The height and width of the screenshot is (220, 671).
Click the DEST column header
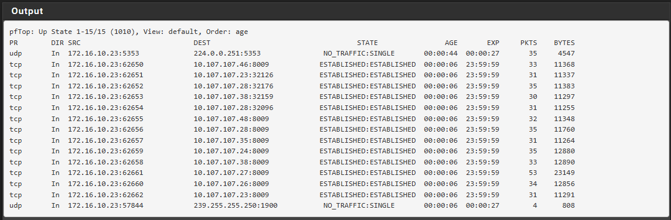pyautogui.click(x=202, y=43)
